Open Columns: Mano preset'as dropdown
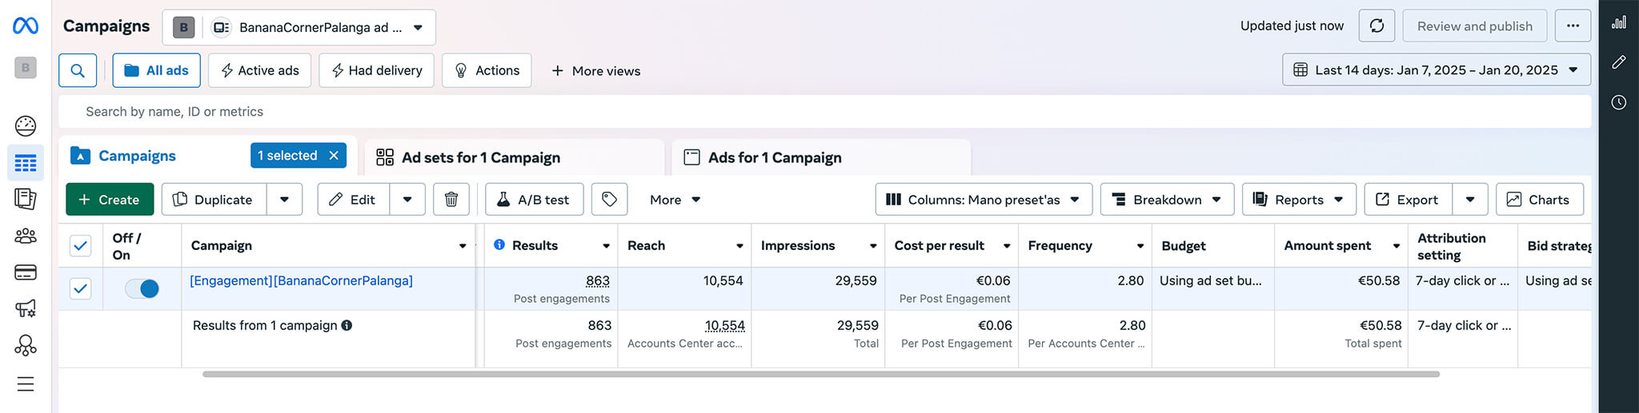 click(984, 199)
